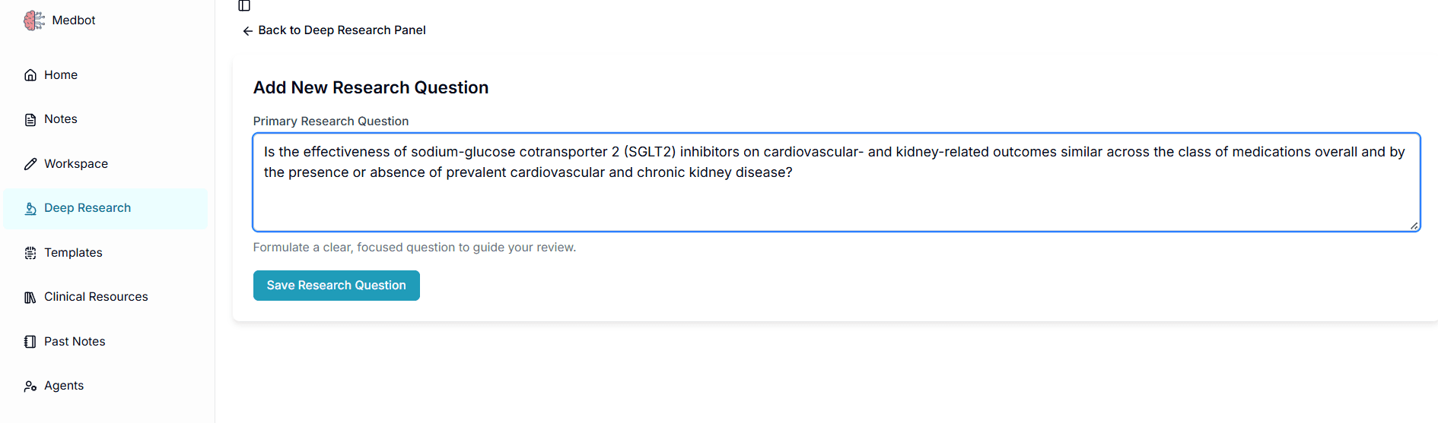Click inside the Primary Research Question textarea

[835, 199]
